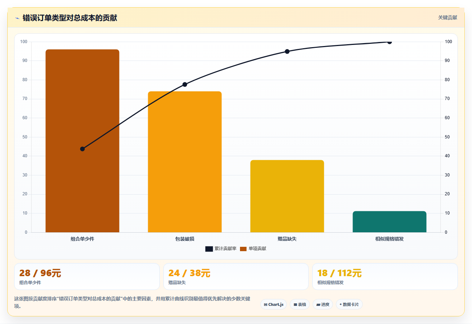
Task: Select the 组合单少件 bar
Action: [82, 141]
